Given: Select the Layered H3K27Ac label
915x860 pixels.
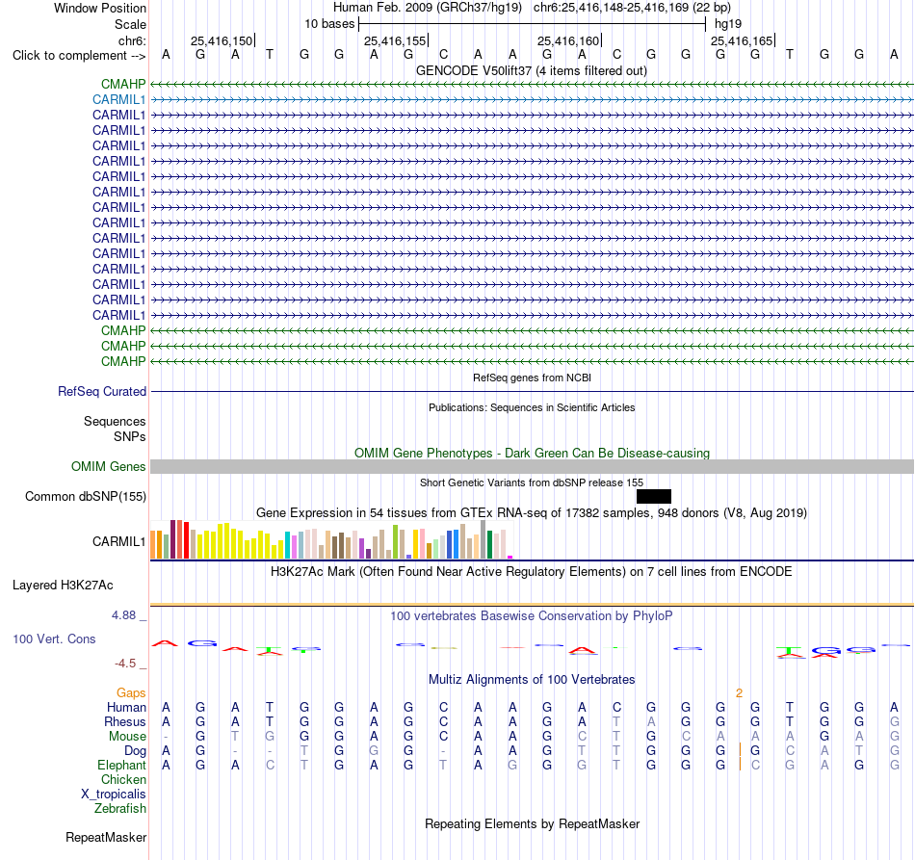Looking at the screenshot, I should coord(63,586).
